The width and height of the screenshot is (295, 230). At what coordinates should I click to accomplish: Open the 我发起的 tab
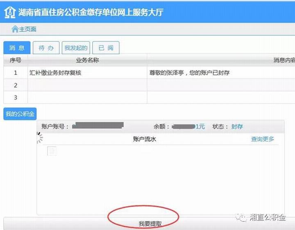[x=76, y=48]
